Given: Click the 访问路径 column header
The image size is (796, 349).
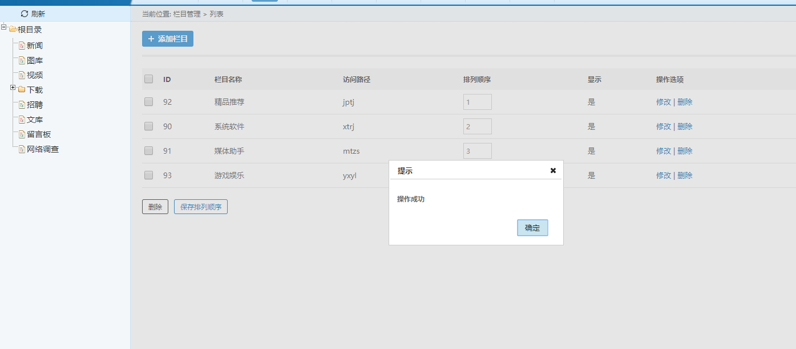Looking at the screenshot, I should pyautogui.click(x=357, y=79).
